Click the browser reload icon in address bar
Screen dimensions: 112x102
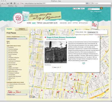click(x=90, y=3)
